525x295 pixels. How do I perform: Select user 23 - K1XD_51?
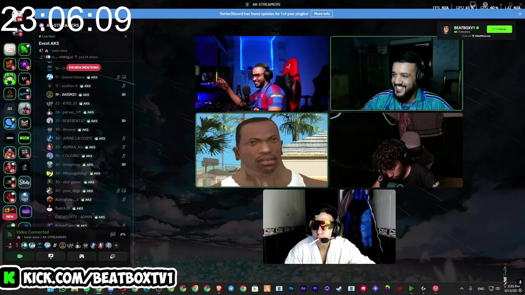[x=86, y=103]
